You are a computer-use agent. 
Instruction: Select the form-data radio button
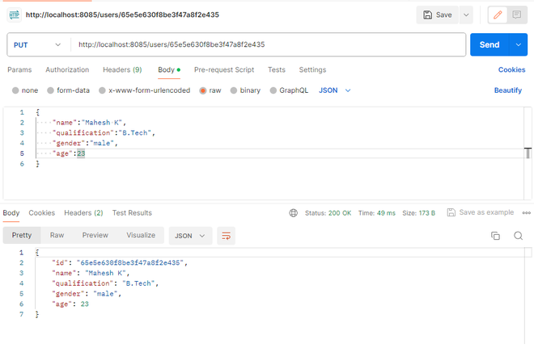(51, 90)
